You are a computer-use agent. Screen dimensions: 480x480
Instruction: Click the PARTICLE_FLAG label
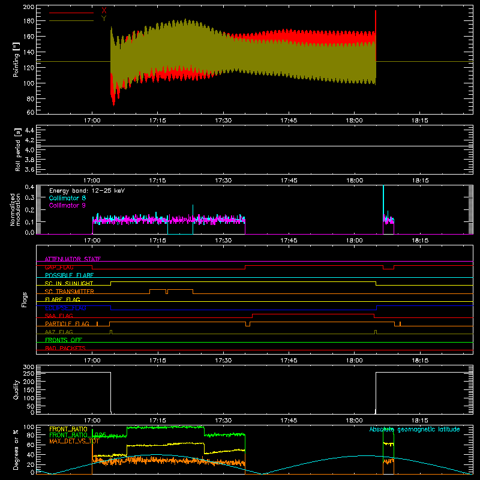pyautogui.click(x=67, y=324)
